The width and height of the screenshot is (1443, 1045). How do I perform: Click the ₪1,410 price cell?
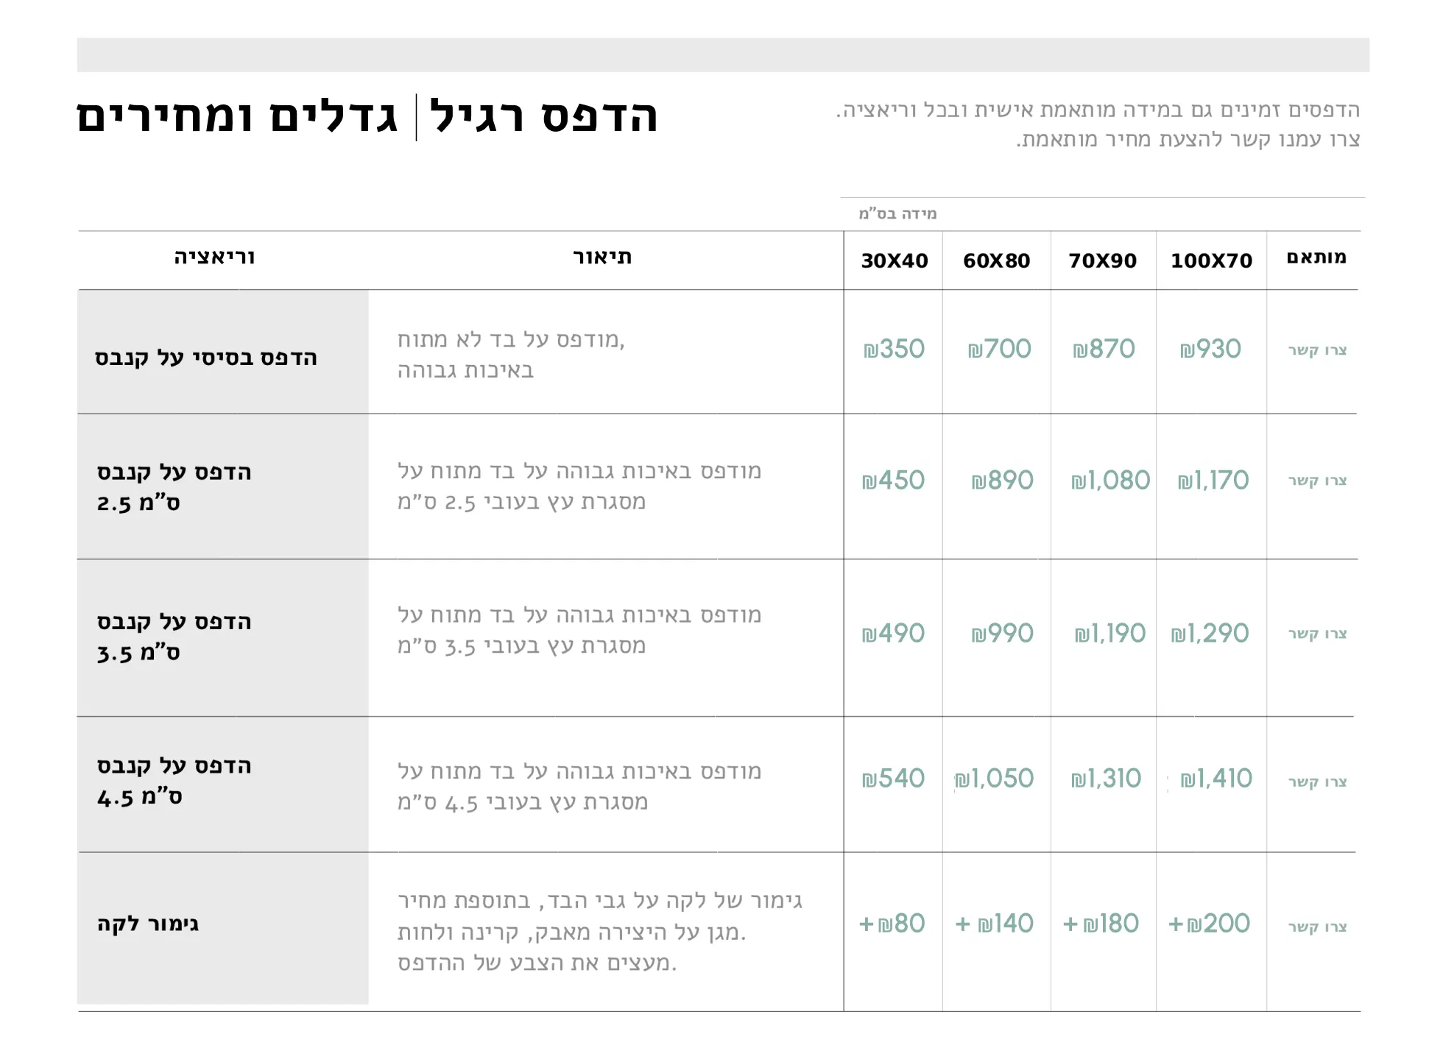coord(1216,779)
